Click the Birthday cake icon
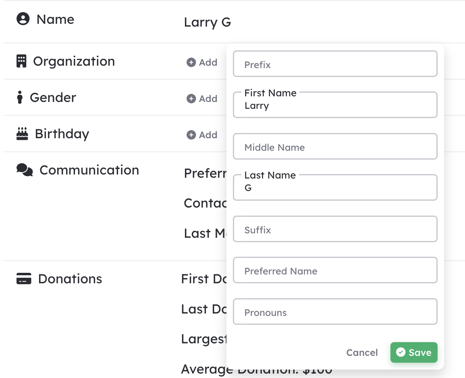This screenshot has height=378, width=465. [x=22, y=133]
